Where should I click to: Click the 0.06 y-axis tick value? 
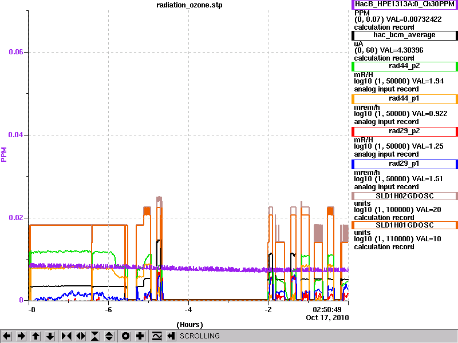[x=15, y=52]
